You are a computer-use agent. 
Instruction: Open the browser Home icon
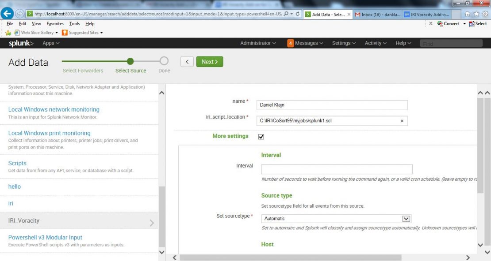[468, 14]
